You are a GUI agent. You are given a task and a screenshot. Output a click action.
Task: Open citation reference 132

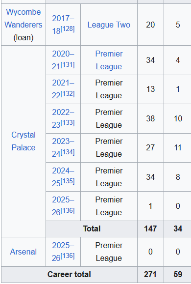(68, 94)
